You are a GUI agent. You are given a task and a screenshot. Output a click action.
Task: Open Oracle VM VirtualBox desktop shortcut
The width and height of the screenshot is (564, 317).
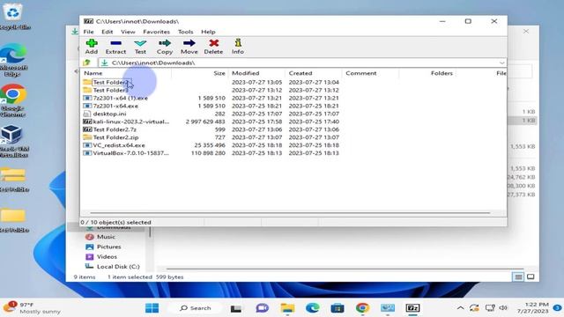pos(14,141)
